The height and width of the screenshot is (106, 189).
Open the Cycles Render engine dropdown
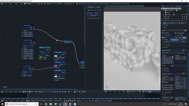pos(69,4)
